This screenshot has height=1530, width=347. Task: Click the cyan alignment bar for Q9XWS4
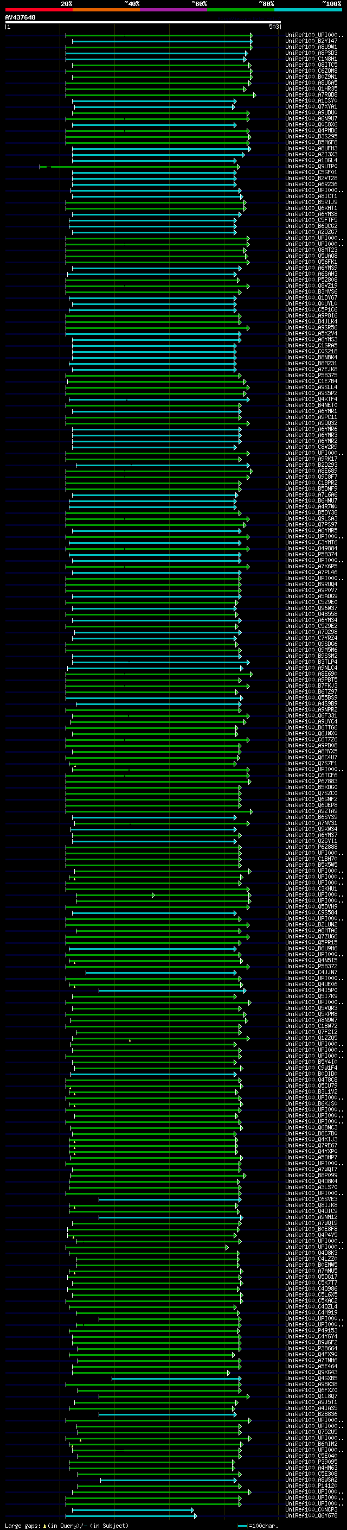(x=154, y=829)
